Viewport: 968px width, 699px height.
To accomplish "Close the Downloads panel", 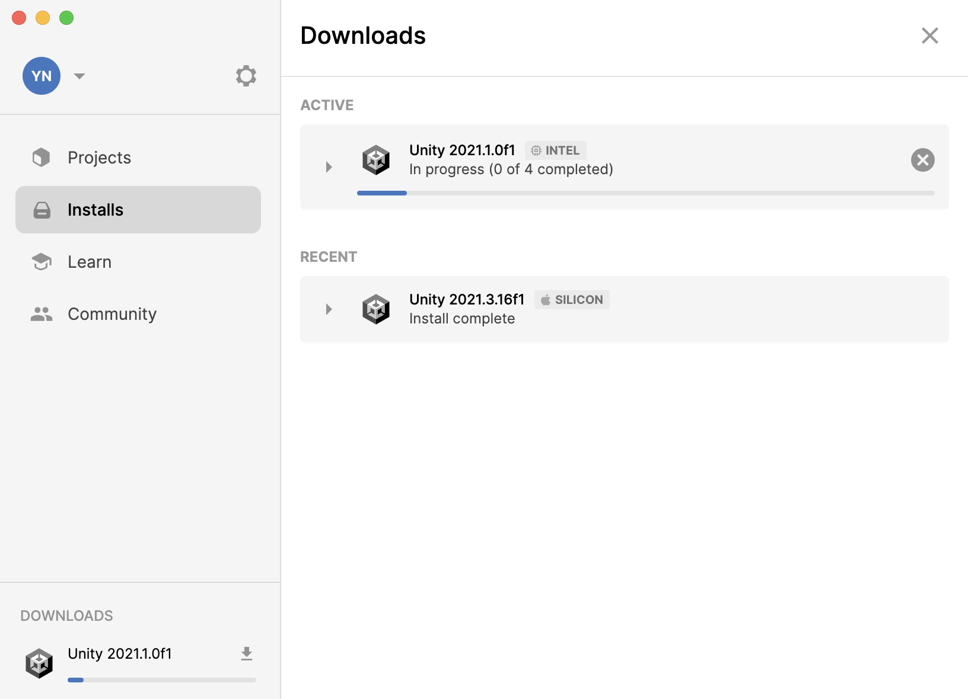I will coord(929,36).
